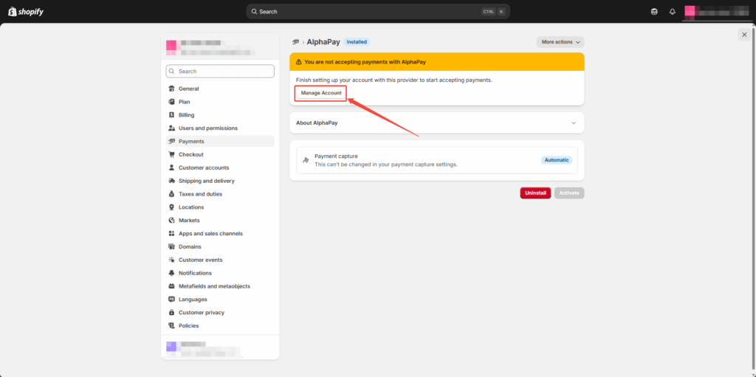Open the account menu in top right
Viewport: 756px width, 377px height.
click(716, 12)
